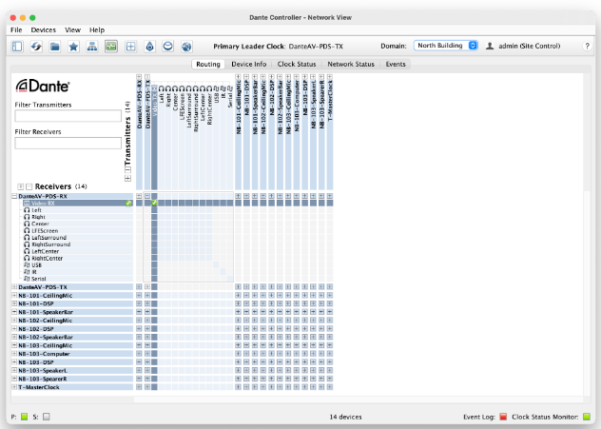Click the reload device information icon
This screenshot has width=601, height=429.
click(x=36, y=47)
